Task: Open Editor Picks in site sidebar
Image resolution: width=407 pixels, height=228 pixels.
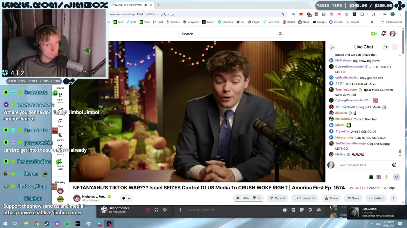Action: pos(60,98)
